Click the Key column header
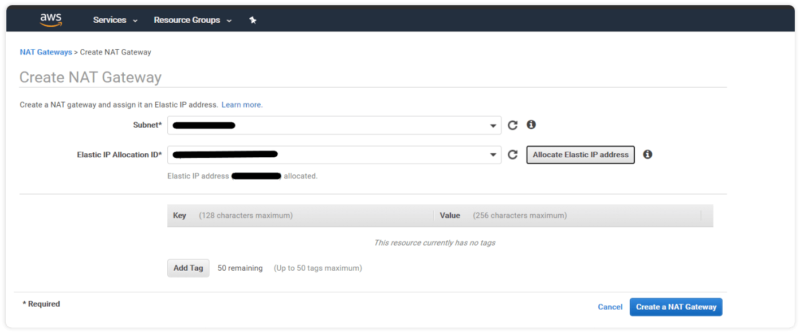Viewport: 800px width, 333px height. tap(179, 216)
